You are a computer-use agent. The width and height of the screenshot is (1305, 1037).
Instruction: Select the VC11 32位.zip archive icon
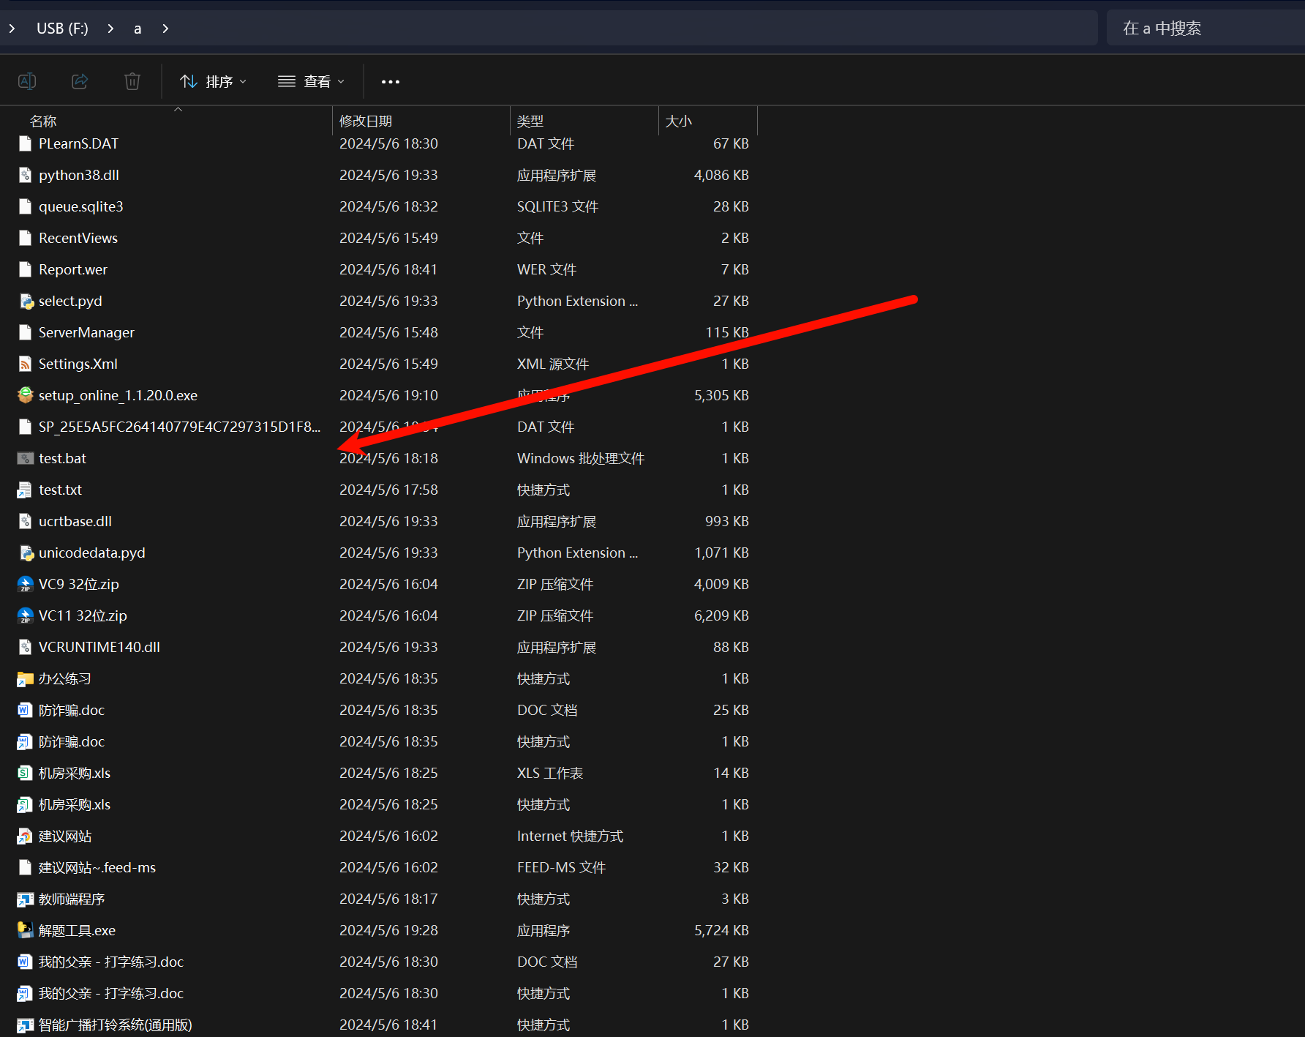click(x=26, y=615)
